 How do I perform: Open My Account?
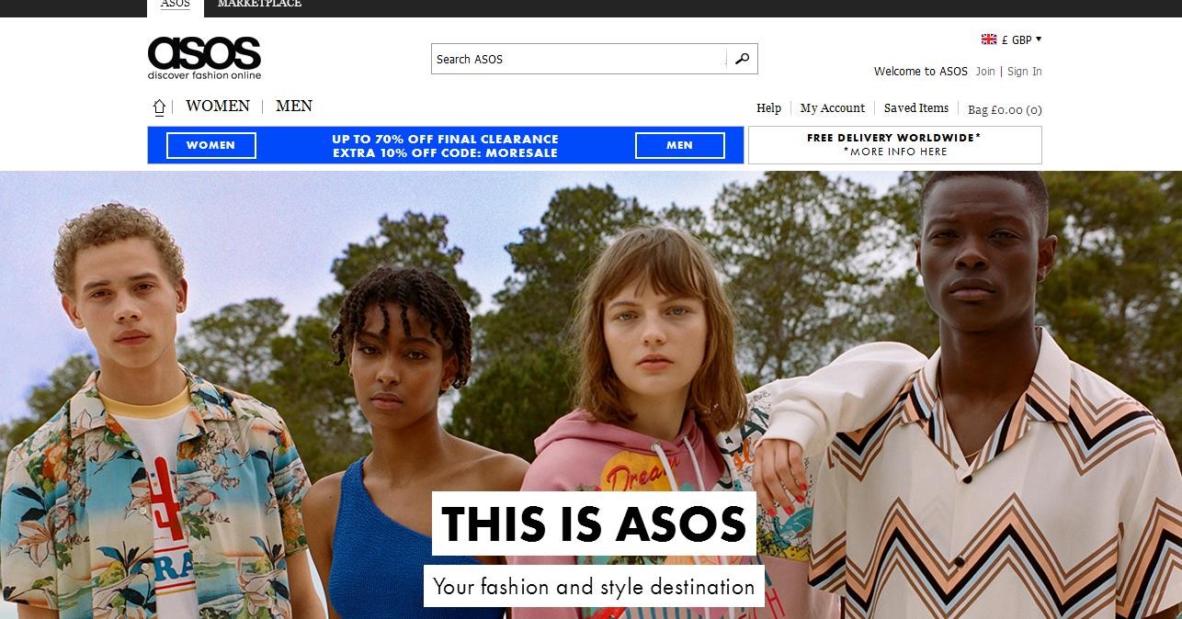pos(833,108)
